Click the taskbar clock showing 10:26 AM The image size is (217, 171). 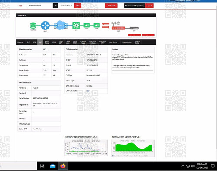pos(202,166)
